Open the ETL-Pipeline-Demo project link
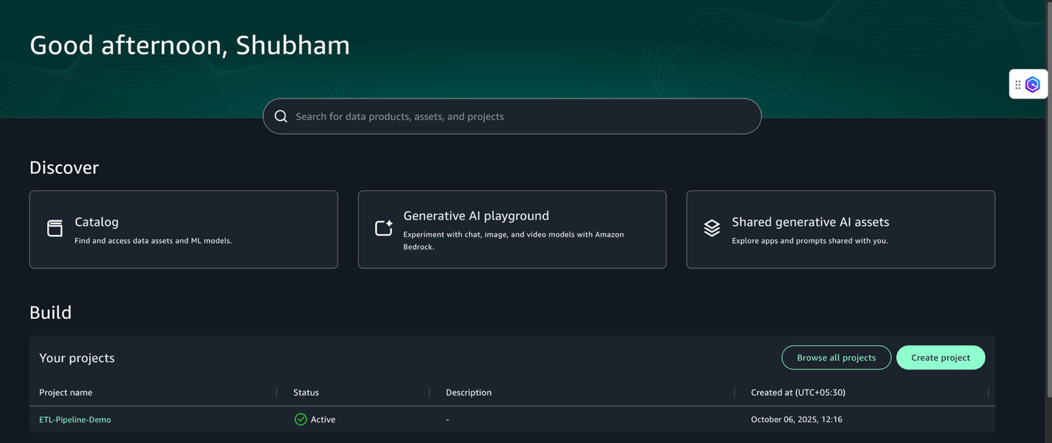The height and width of the screenshot is (443, 1052). (x=75, y=419)
